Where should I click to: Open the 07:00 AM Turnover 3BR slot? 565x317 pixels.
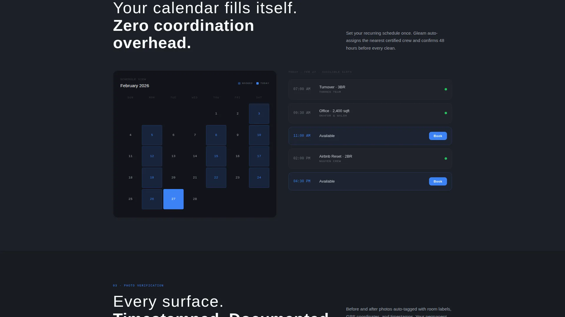coord(370,89)
